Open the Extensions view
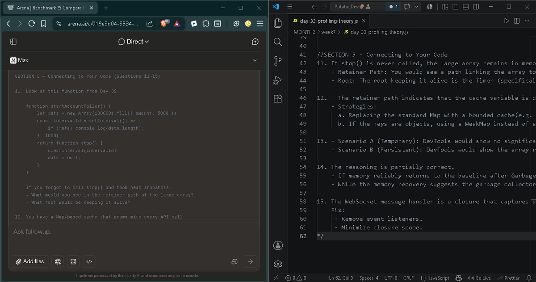Image resolution: width=536 pixels, height=282 pixels. point(277,99)
